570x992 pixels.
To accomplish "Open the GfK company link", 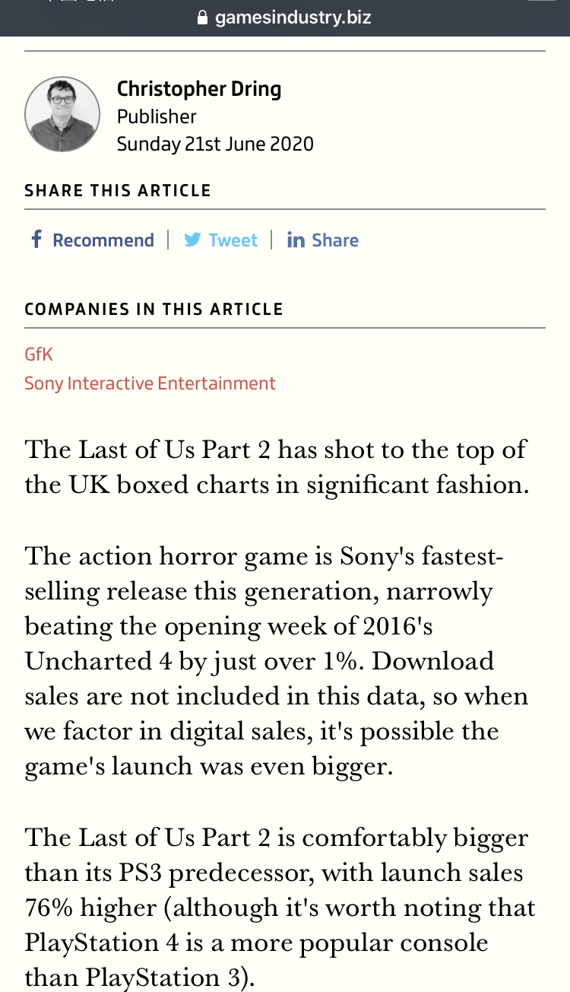I will click(x=39, y=355).
